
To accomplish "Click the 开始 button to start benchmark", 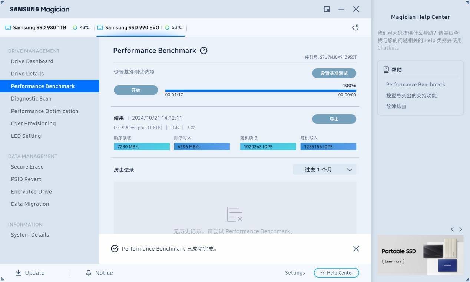I will [136, 90].
